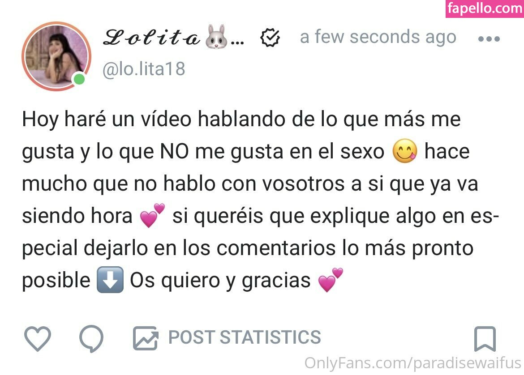Click the pink hearts after 'gracias'
Viewport: 524px width, 375px height.
[x=331, y=280]
